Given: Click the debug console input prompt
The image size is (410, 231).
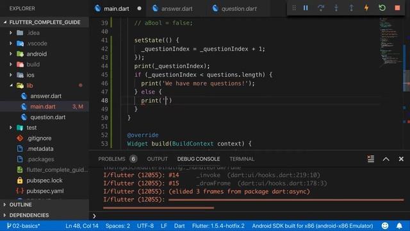Looking at the screenshot, I should (x=249, y=216).
